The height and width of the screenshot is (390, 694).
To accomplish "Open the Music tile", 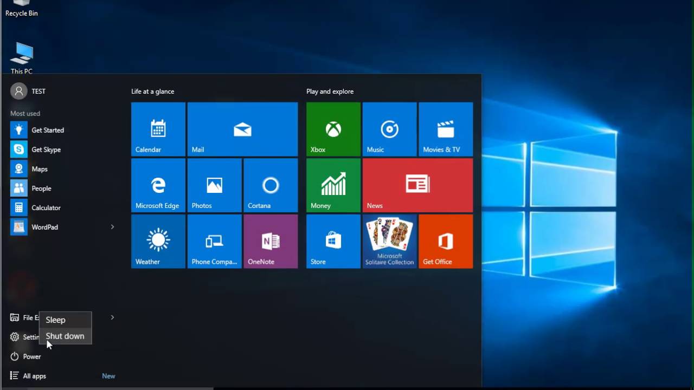I will point(390,129).
